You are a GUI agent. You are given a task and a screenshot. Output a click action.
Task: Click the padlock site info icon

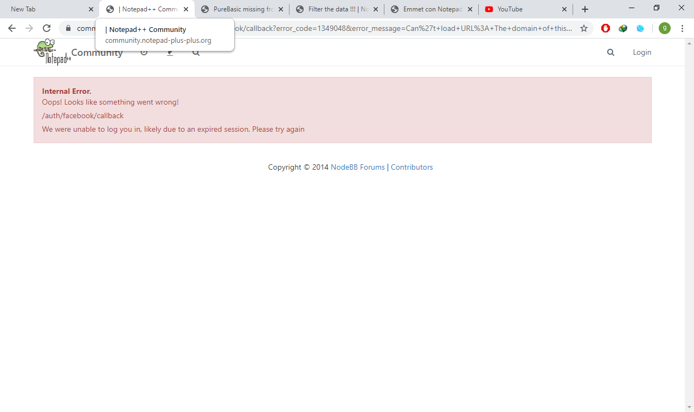click(68, 28)
